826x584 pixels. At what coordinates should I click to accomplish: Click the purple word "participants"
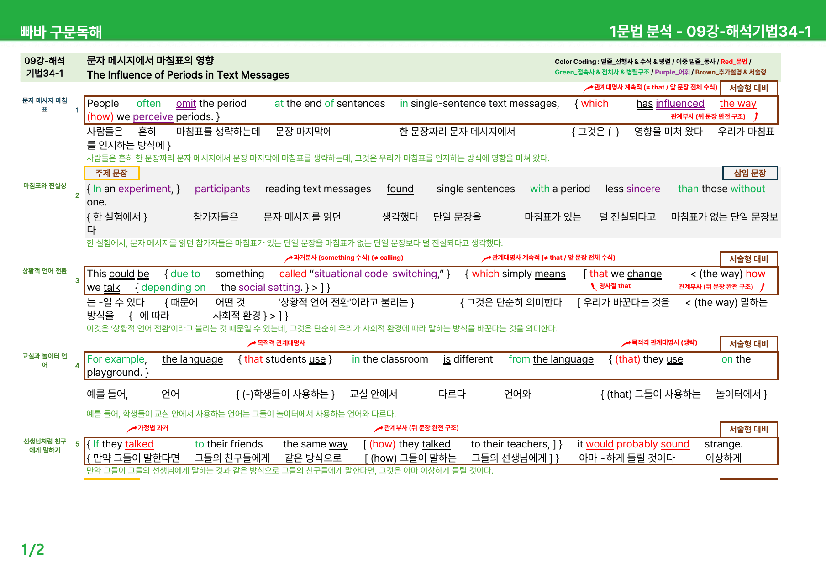coord(222,189)
